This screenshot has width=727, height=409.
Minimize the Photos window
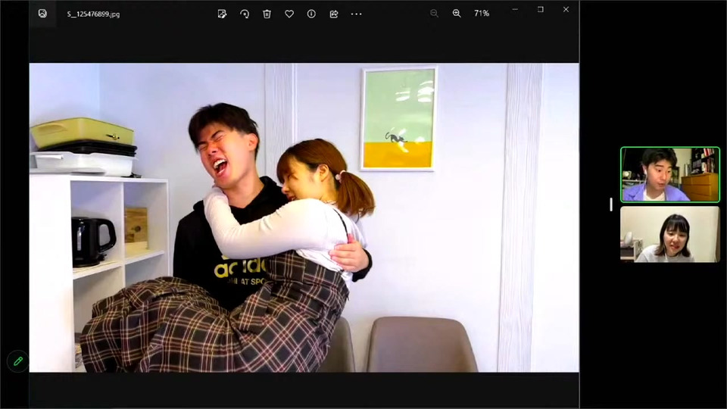[x=515, y=9]
